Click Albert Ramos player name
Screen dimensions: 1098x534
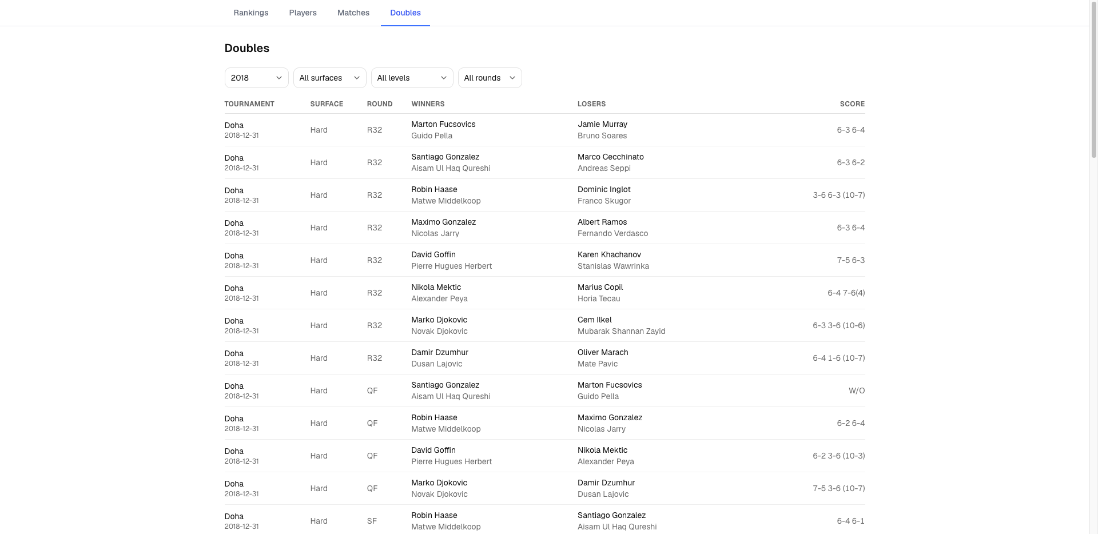[x=602, y=222]
